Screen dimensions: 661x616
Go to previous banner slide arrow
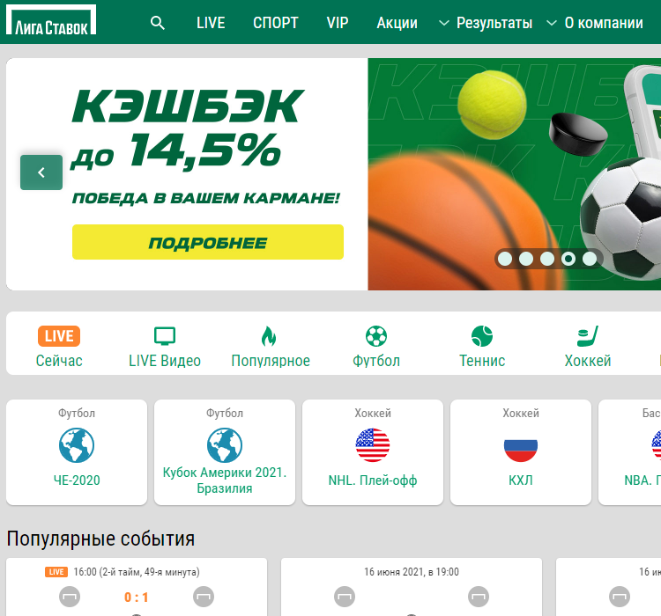pos(41,172)
